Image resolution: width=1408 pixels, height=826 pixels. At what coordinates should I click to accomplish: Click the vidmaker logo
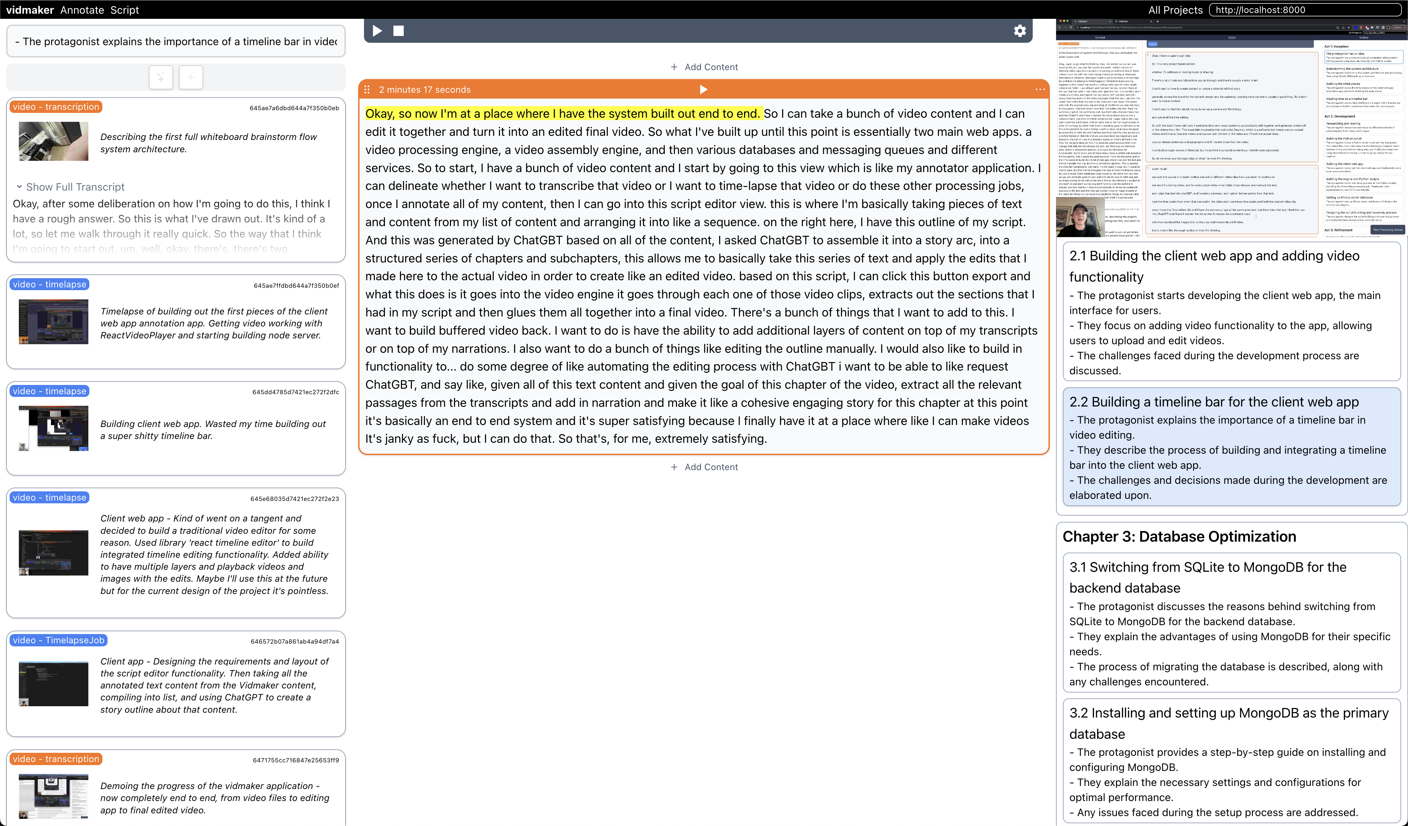tap(29, 10)
